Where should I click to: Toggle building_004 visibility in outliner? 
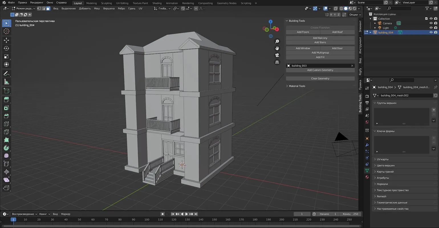(x=431, y=32)
